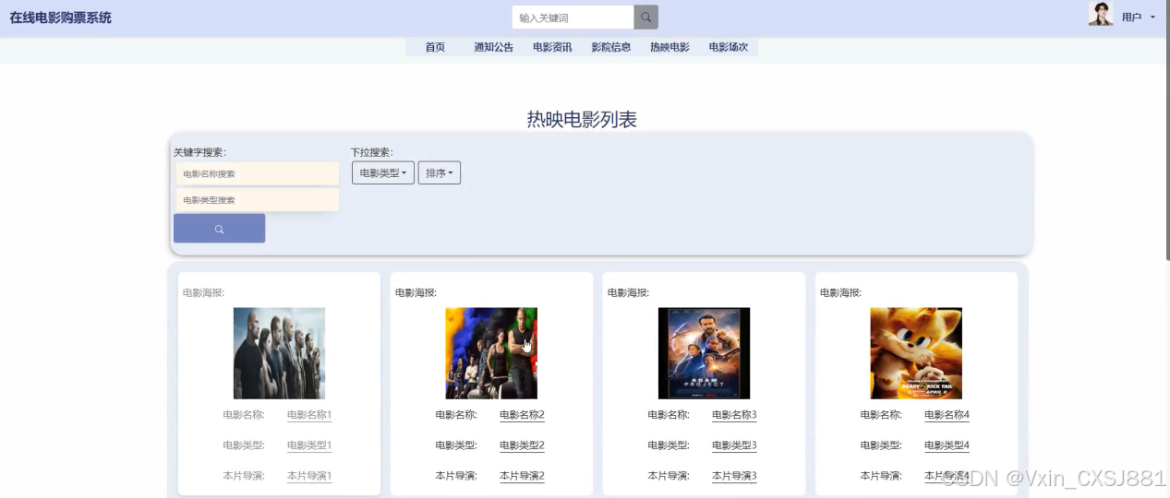Expand the 排序 dropdown
This screenshot has height=498, width=1170.
coord(440,172)
